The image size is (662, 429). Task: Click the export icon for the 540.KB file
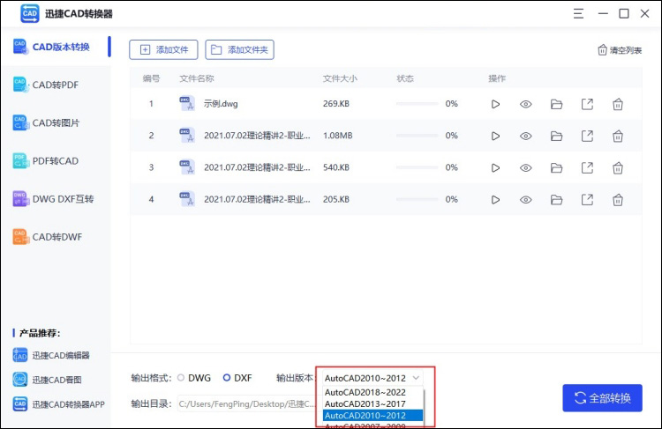coord(587,168)
